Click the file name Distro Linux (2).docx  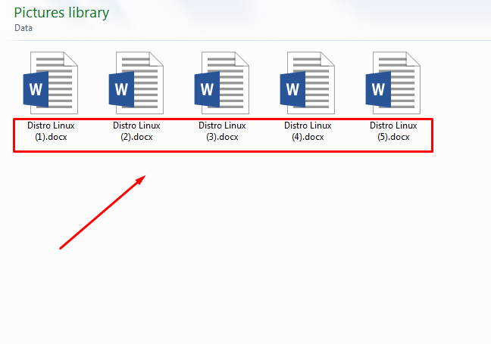136,132
